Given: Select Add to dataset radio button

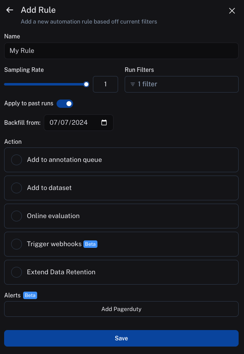Looking at the screenshot, I should point(17,188).
